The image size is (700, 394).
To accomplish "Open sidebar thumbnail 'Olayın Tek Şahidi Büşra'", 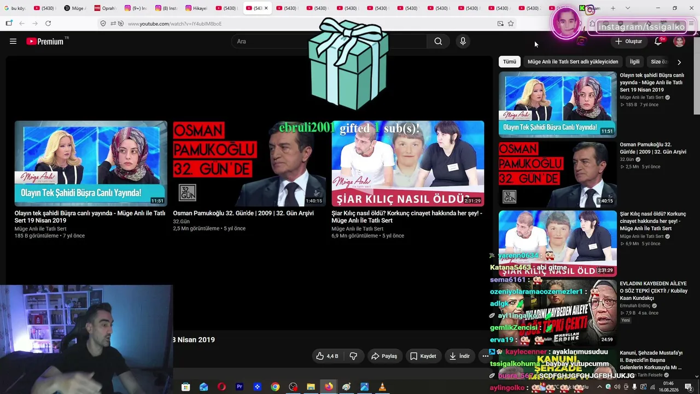I will coord(558,105).
